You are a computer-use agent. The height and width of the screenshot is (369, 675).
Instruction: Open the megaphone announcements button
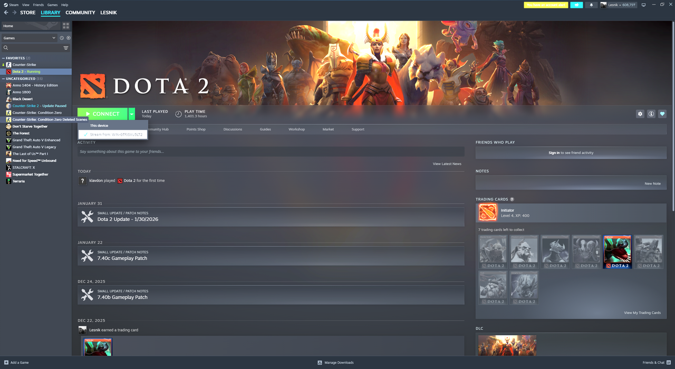(576, 5)
